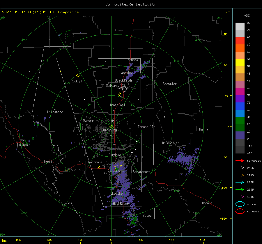This screenshot has height=244, width=262.
Task: Click the yellow diamond marker near RockyMH
Action: coord(78,76)
